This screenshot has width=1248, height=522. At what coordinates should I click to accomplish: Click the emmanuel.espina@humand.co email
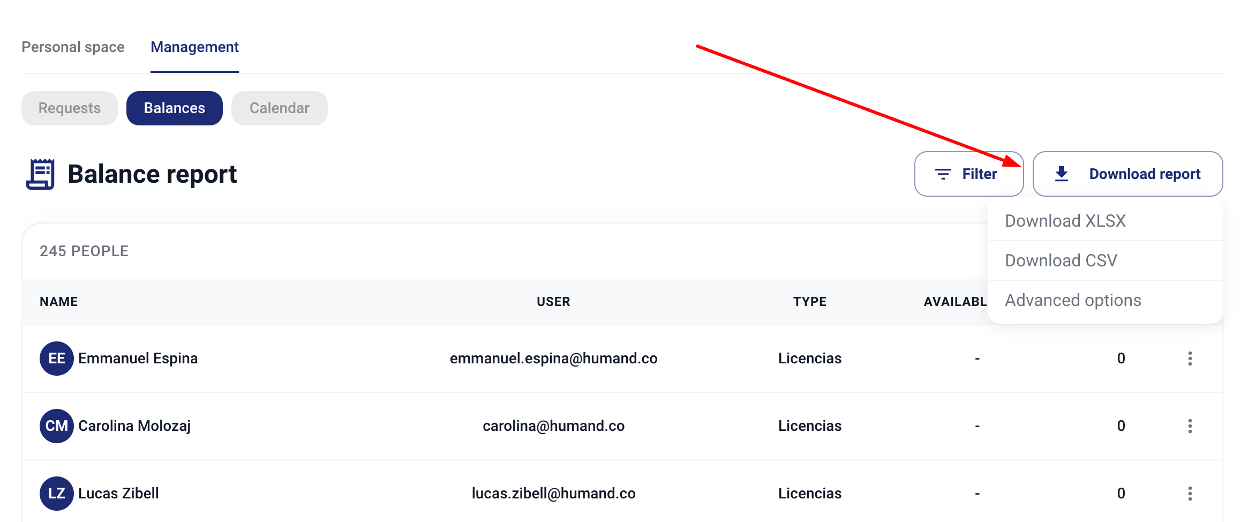click(553, 359)
